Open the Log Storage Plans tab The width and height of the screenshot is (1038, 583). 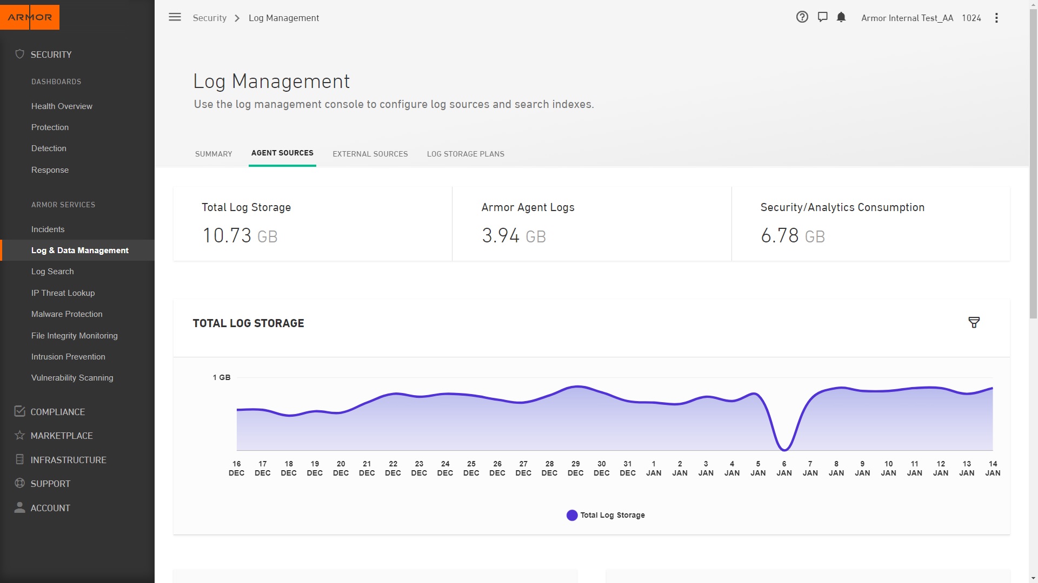point(465,154)
